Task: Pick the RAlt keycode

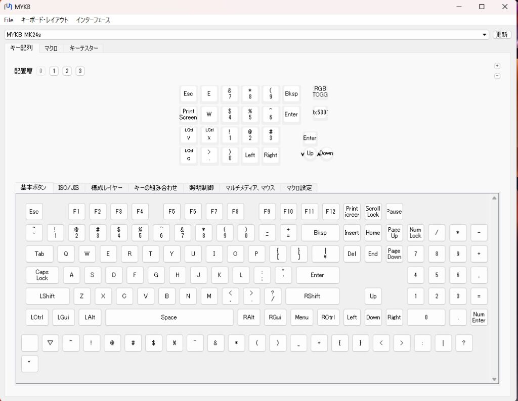Action: click(x=249, y=317)
